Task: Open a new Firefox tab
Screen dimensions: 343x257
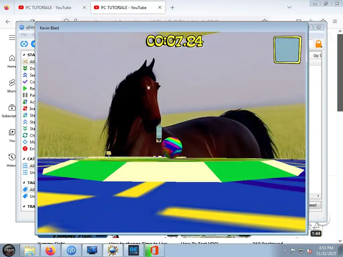Action: pos(173,8)
